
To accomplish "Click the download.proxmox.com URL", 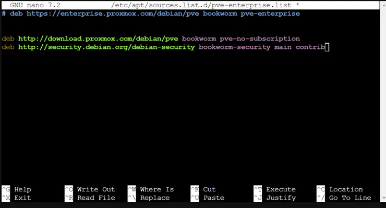I will pyautogui.click(x=98, y=39).
